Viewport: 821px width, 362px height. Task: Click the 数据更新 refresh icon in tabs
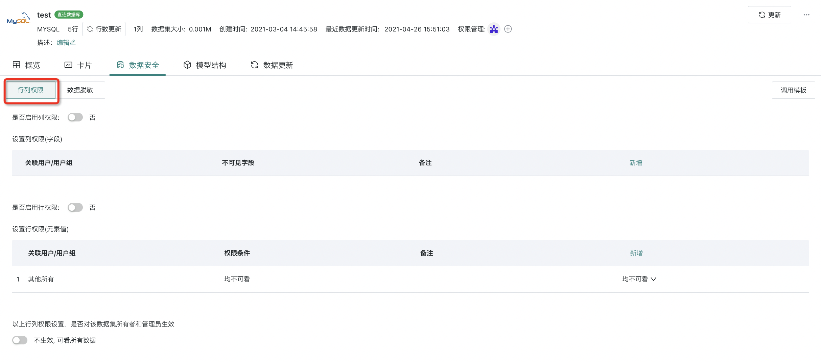pos(254,65)
